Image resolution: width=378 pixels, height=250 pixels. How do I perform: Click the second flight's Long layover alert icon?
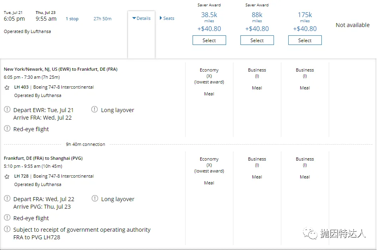(x=94, y=198)
